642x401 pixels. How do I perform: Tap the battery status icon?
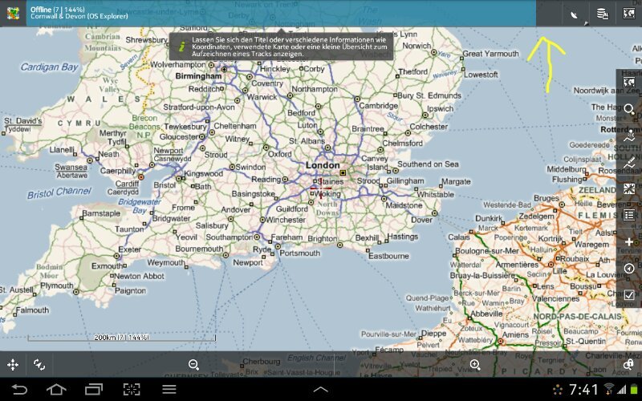pyautogui.click(x=634, y=389)
